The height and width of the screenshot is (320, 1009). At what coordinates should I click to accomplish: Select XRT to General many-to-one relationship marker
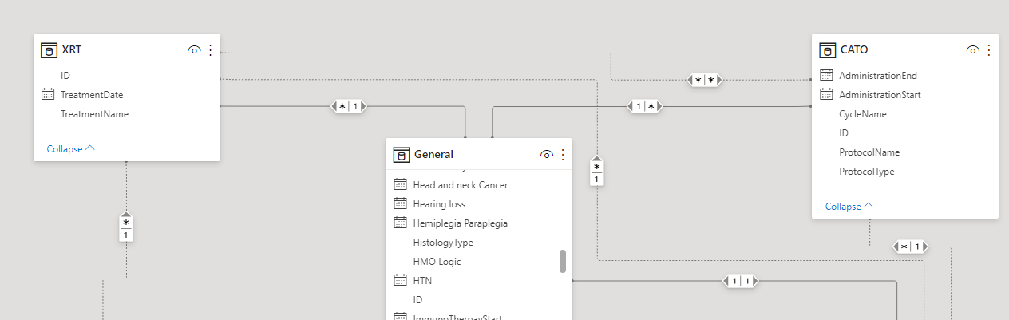pos(349,106)
